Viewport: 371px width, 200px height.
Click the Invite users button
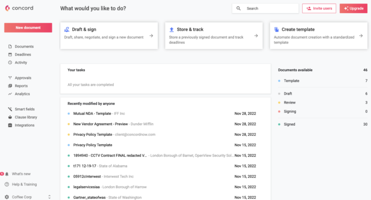pos(319,8)
